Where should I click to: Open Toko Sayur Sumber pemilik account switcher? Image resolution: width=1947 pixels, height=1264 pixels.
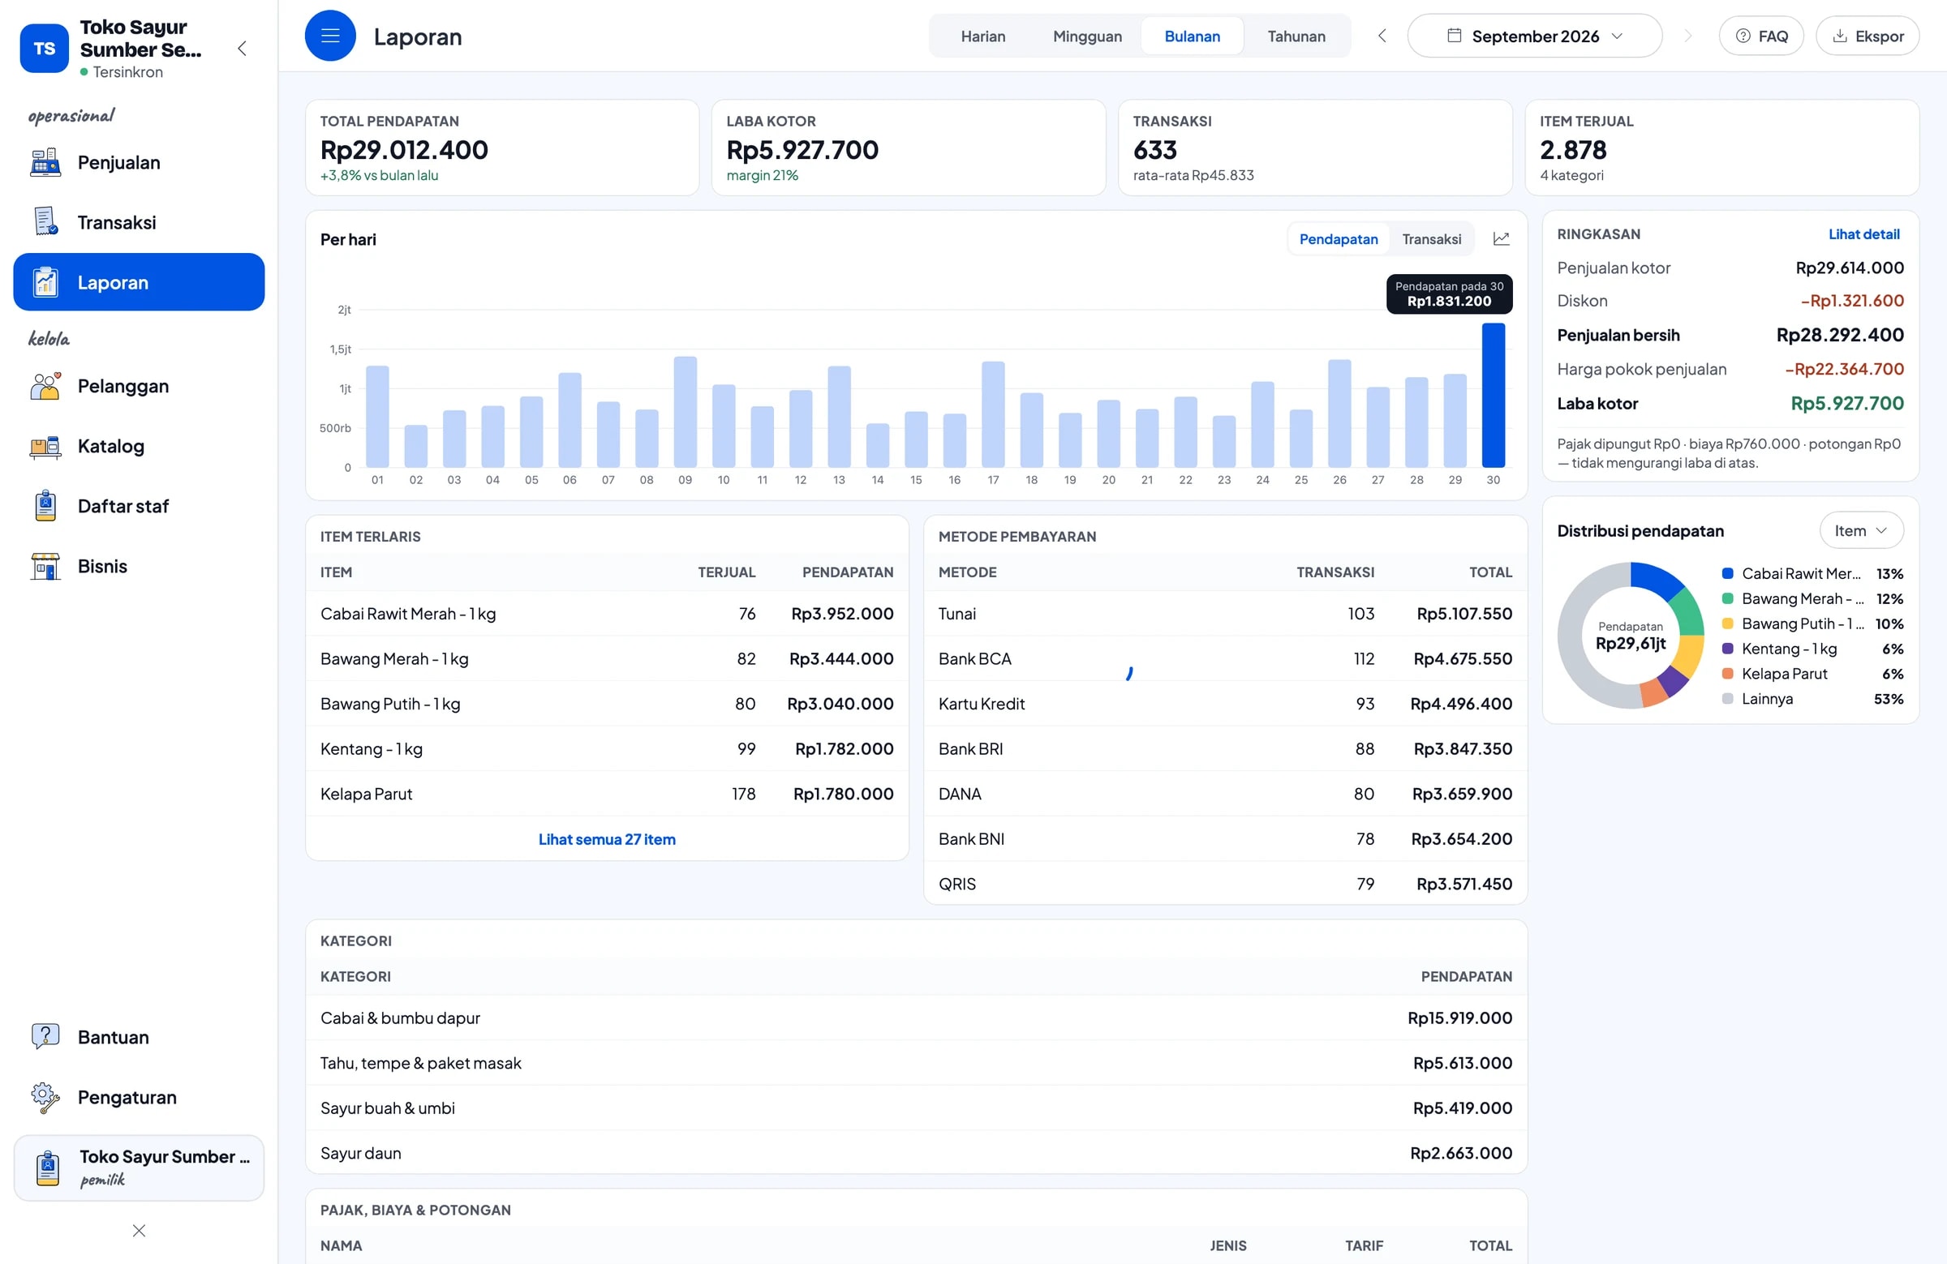(x=139, y=1168)
